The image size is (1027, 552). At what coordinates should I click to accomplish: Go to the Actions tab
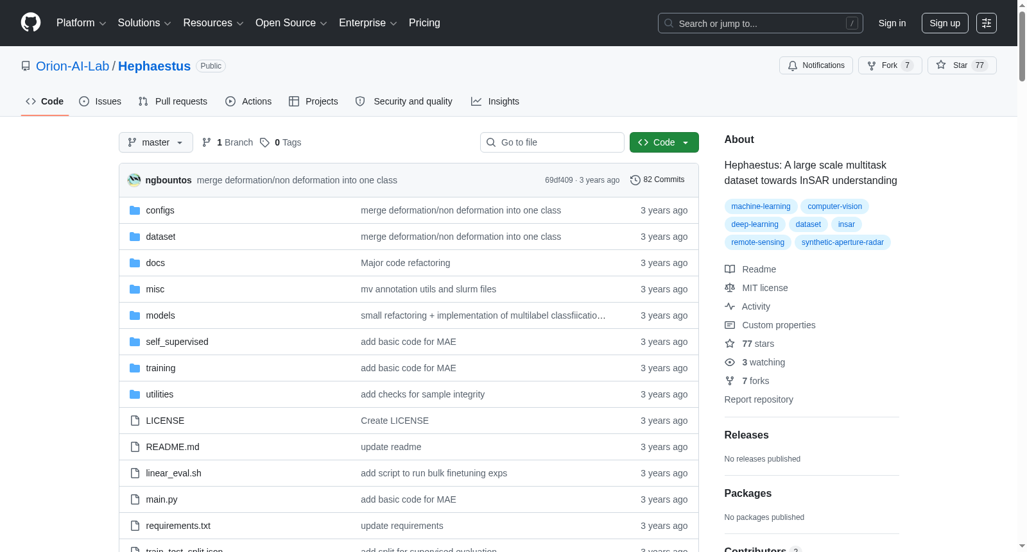(248, 101)
